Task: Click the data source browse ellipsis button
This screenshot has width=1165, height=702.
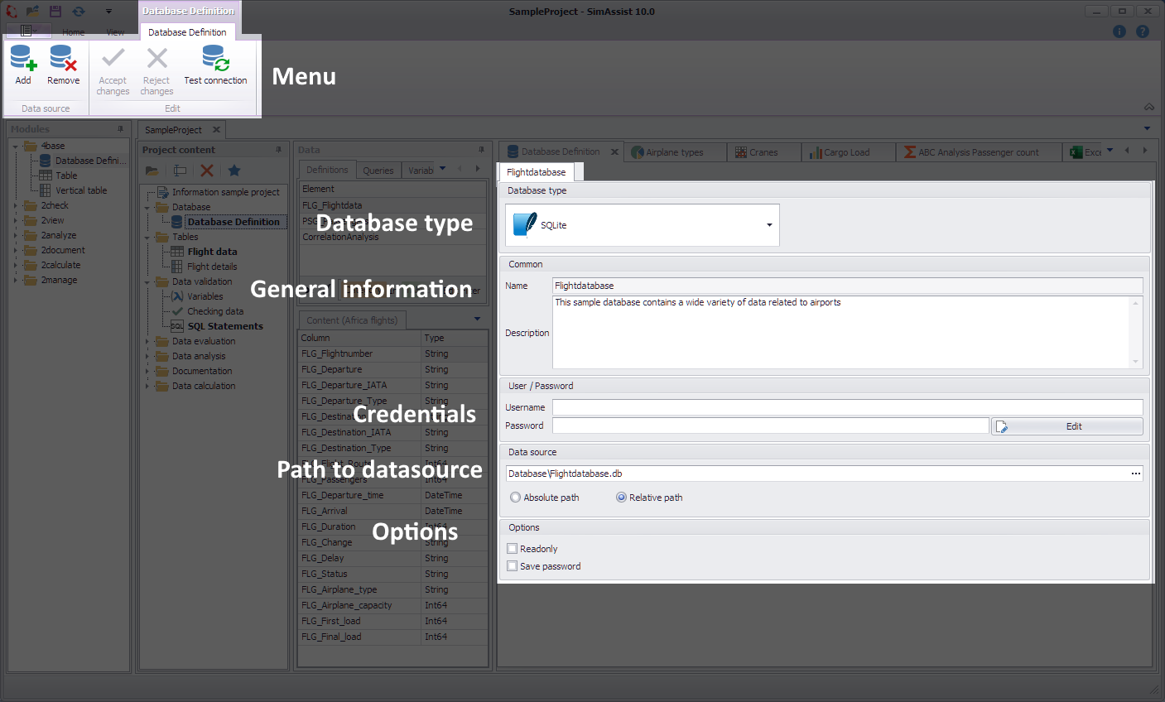Action: (1135, 474)
